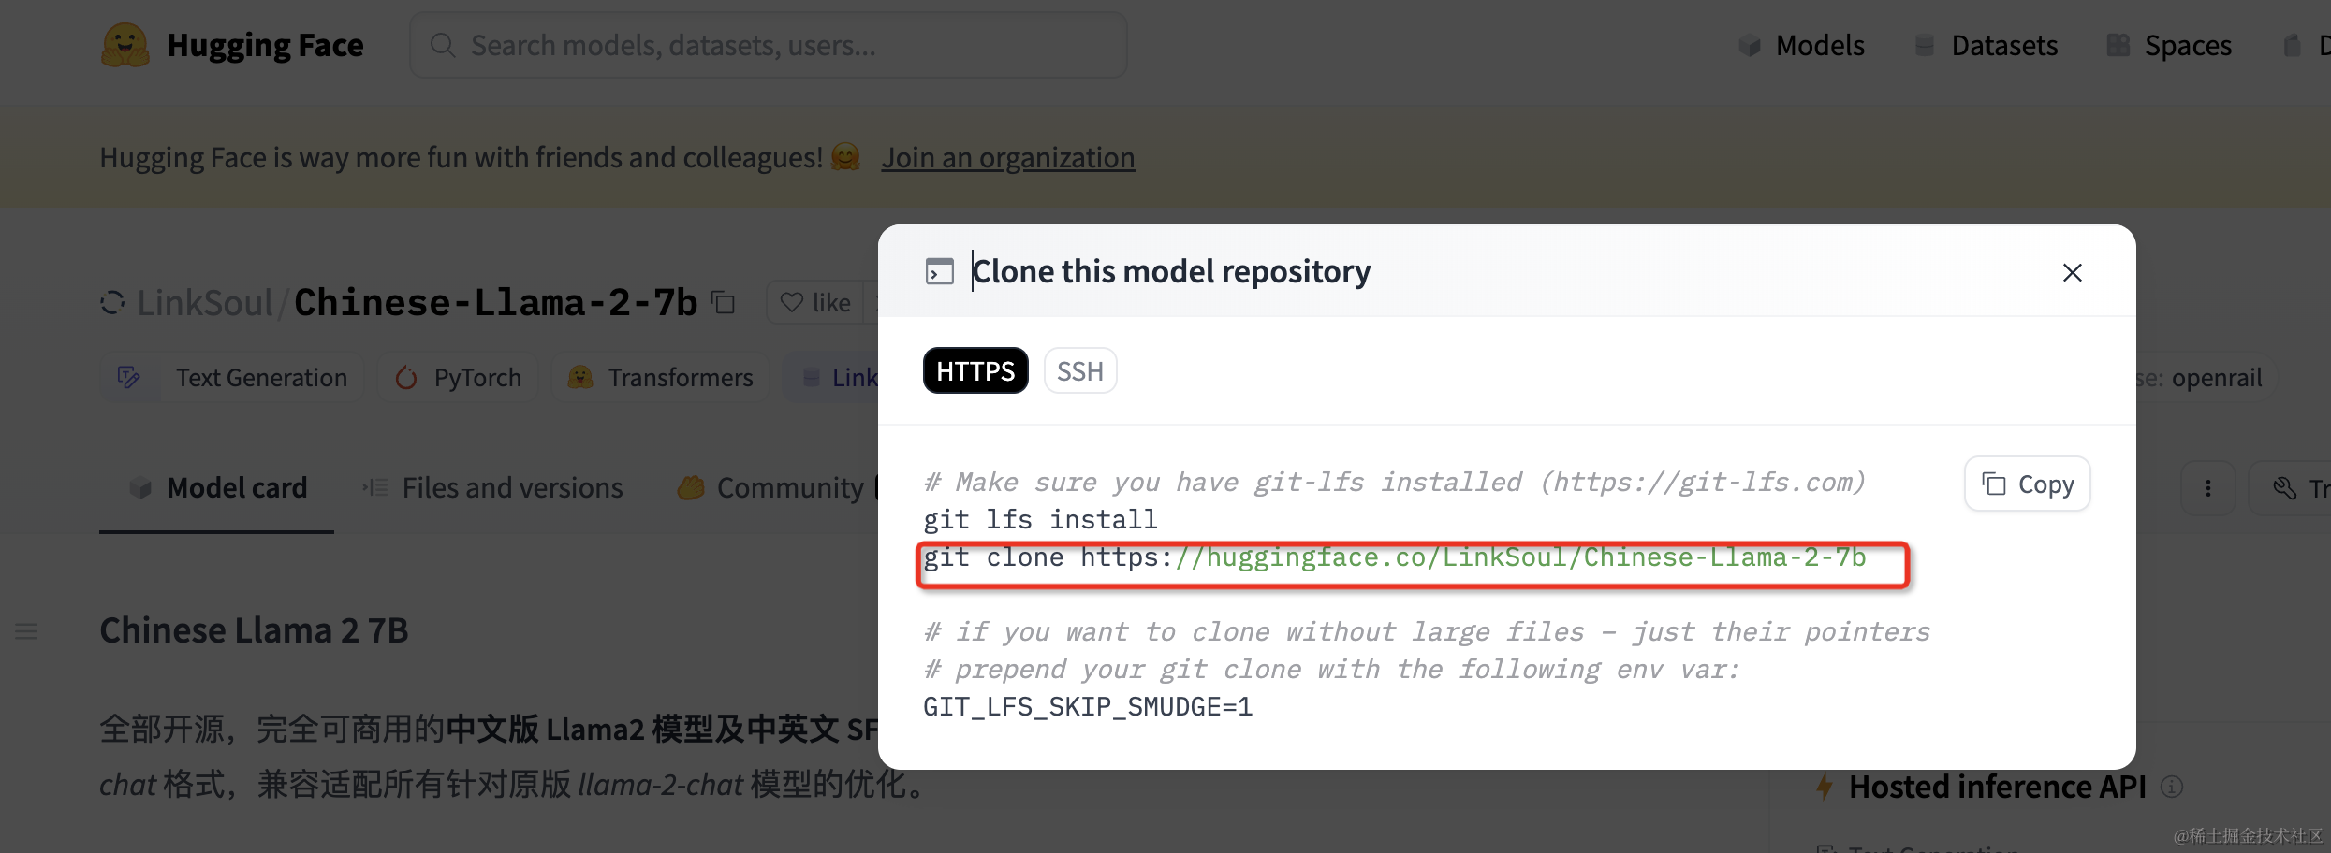2331x853 pixels.
Task: Click the terminal icon in dialog header
Action: pyautogui.click(x=939, y=271)
